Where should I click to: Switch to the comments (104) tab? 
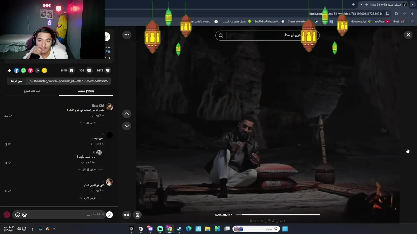click(x=86, y=91)
